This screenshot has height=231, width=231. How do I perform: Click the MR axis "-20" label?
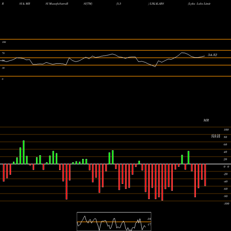[x=225, y=174]
